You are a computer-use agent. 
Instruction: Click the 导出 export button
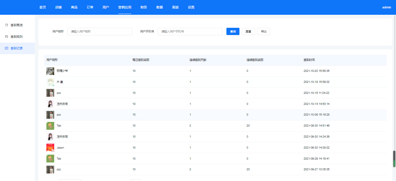point(264,32)
